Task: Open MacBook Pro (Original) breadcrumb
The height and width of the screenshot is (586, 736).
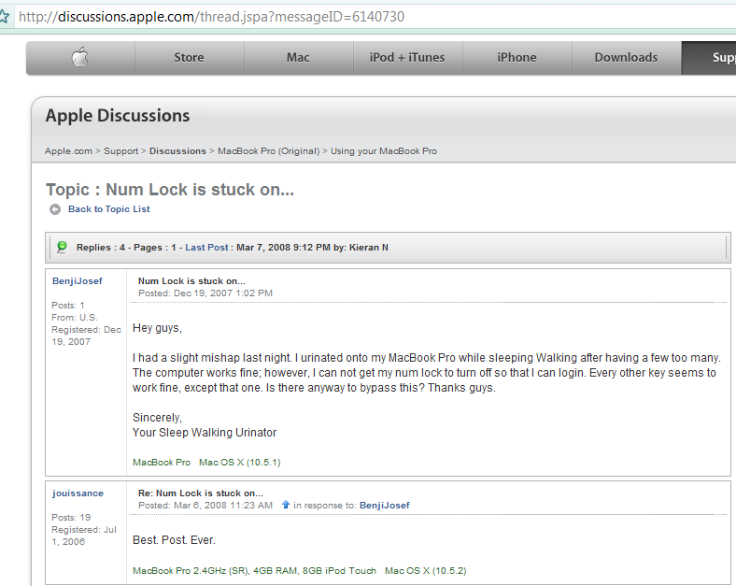Action: 268,151
